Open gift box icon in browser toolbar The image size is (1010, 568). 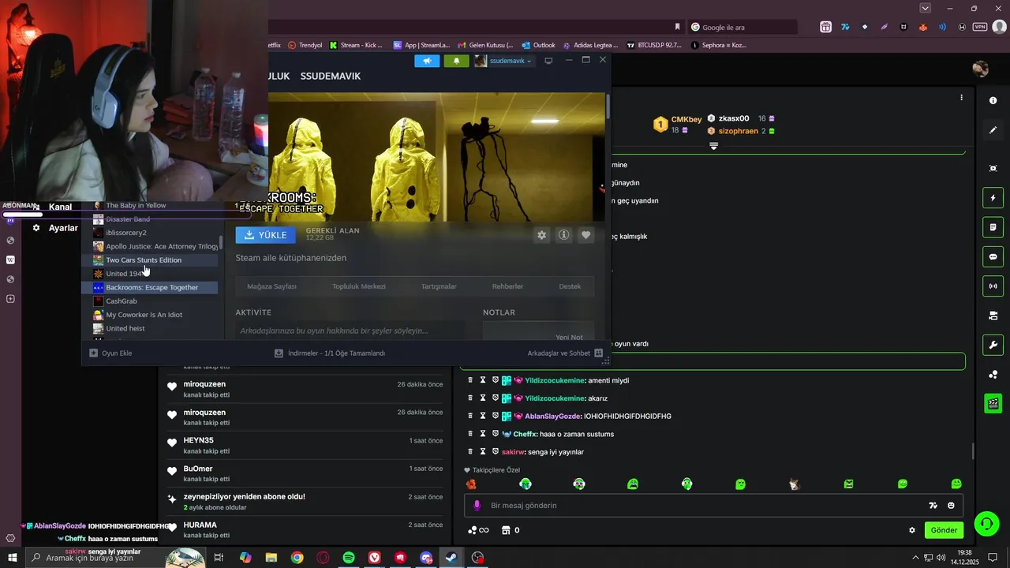pos(825,27)
